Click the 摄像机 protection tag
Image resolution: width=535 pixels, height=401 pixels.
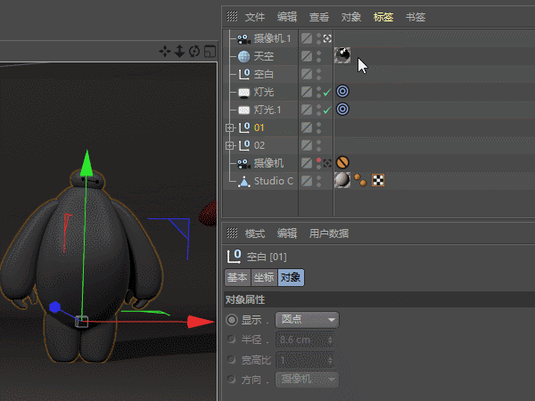[x=342, y=163]
